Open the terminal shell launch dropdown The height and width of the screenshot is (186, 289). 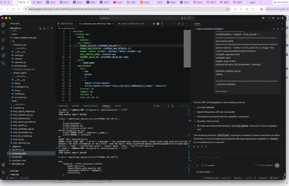coord(165,106)
